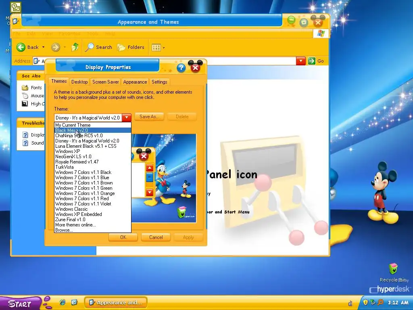Click the green Go arrow button
413x310 pixels.
click(x=312, y=61)
